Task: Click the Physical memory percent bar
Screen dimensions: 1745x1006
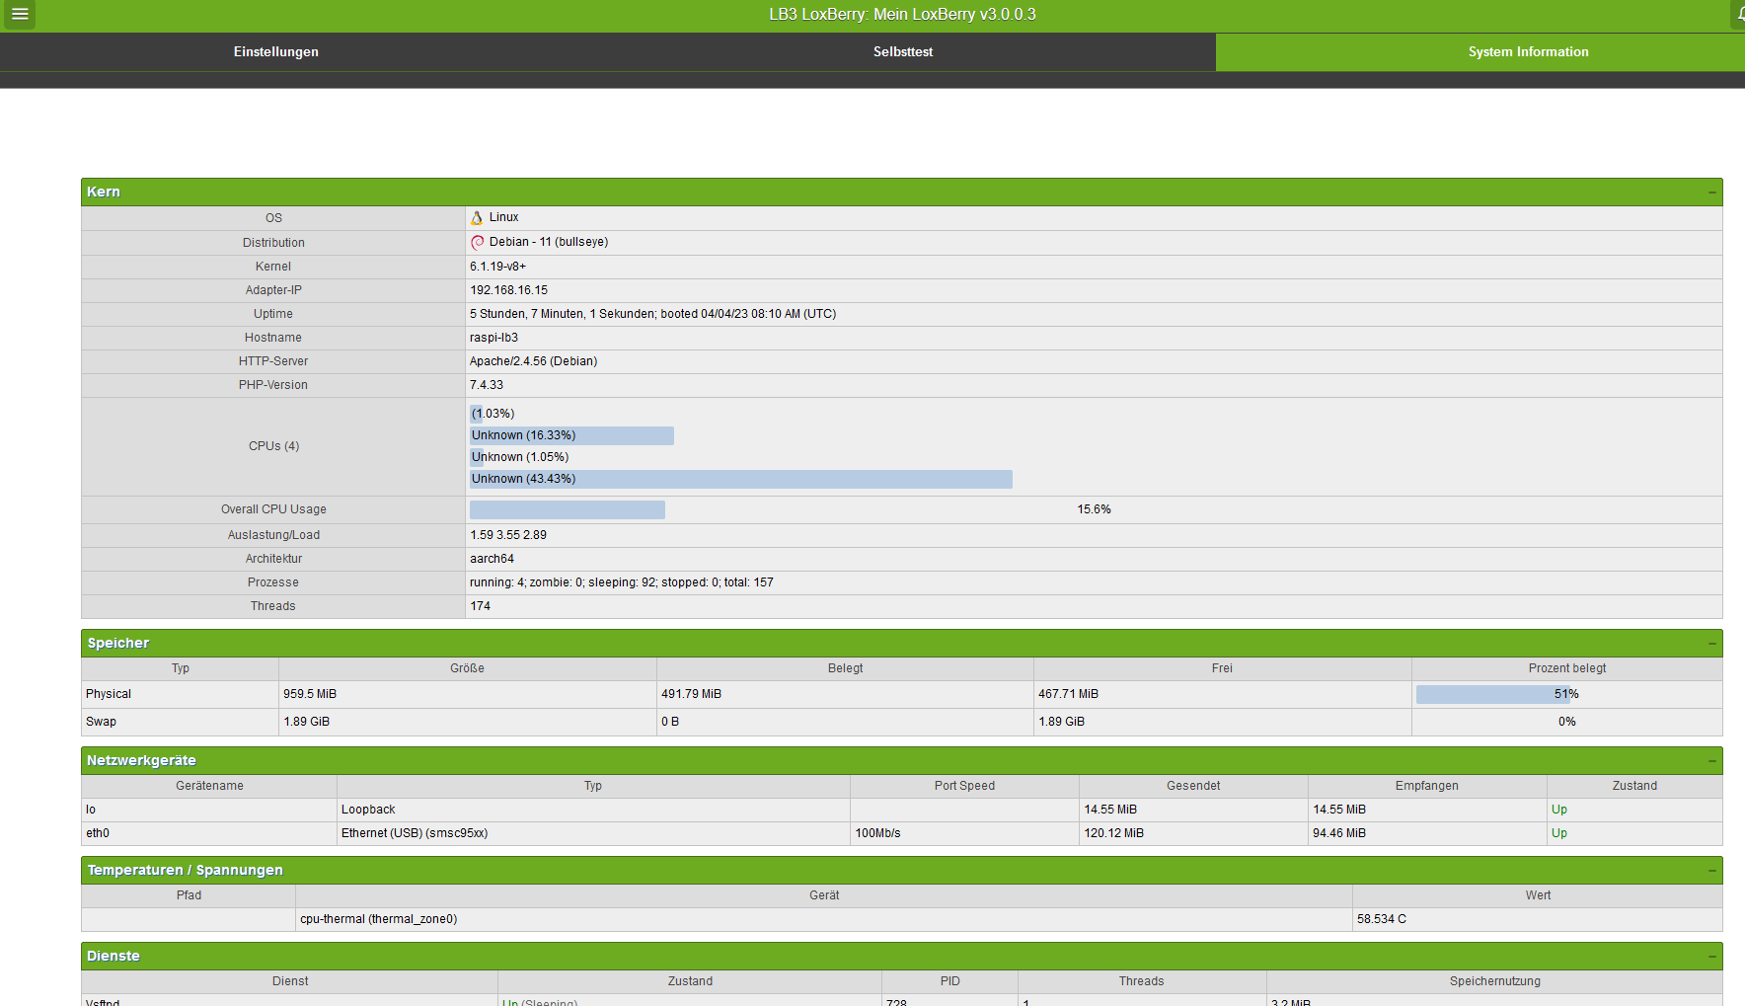Action: (x=1492, y=694)
